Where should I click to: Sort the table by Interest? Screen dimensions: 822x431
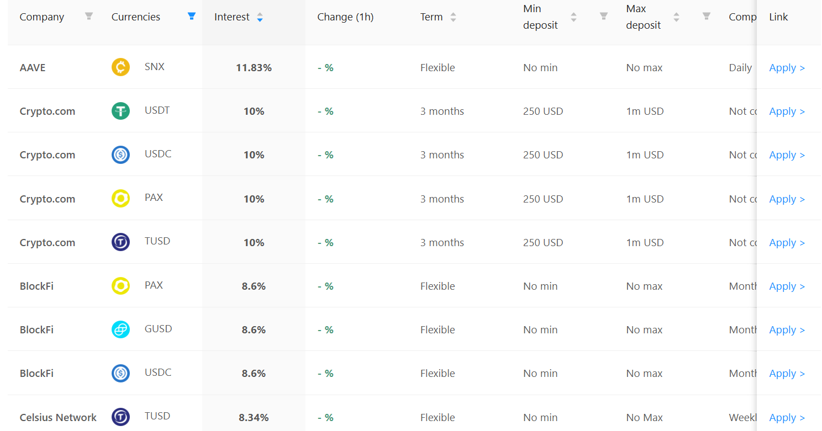pyautogui.click(x=260, y=17)
